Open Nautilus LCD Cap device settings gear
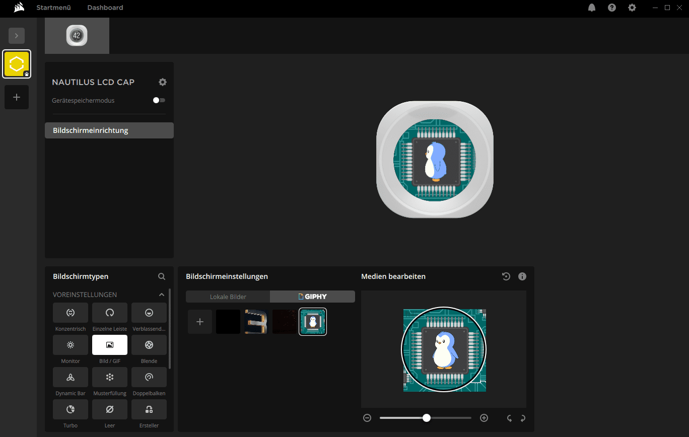Screen dimensions: 689x437 pos(163,82)
